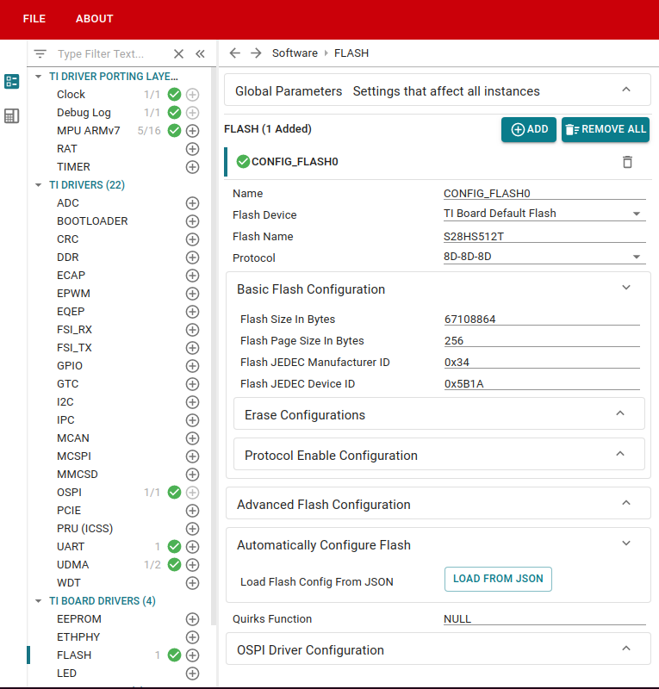
Task: Add an I2C driver instance
Action: pos(192,402)
